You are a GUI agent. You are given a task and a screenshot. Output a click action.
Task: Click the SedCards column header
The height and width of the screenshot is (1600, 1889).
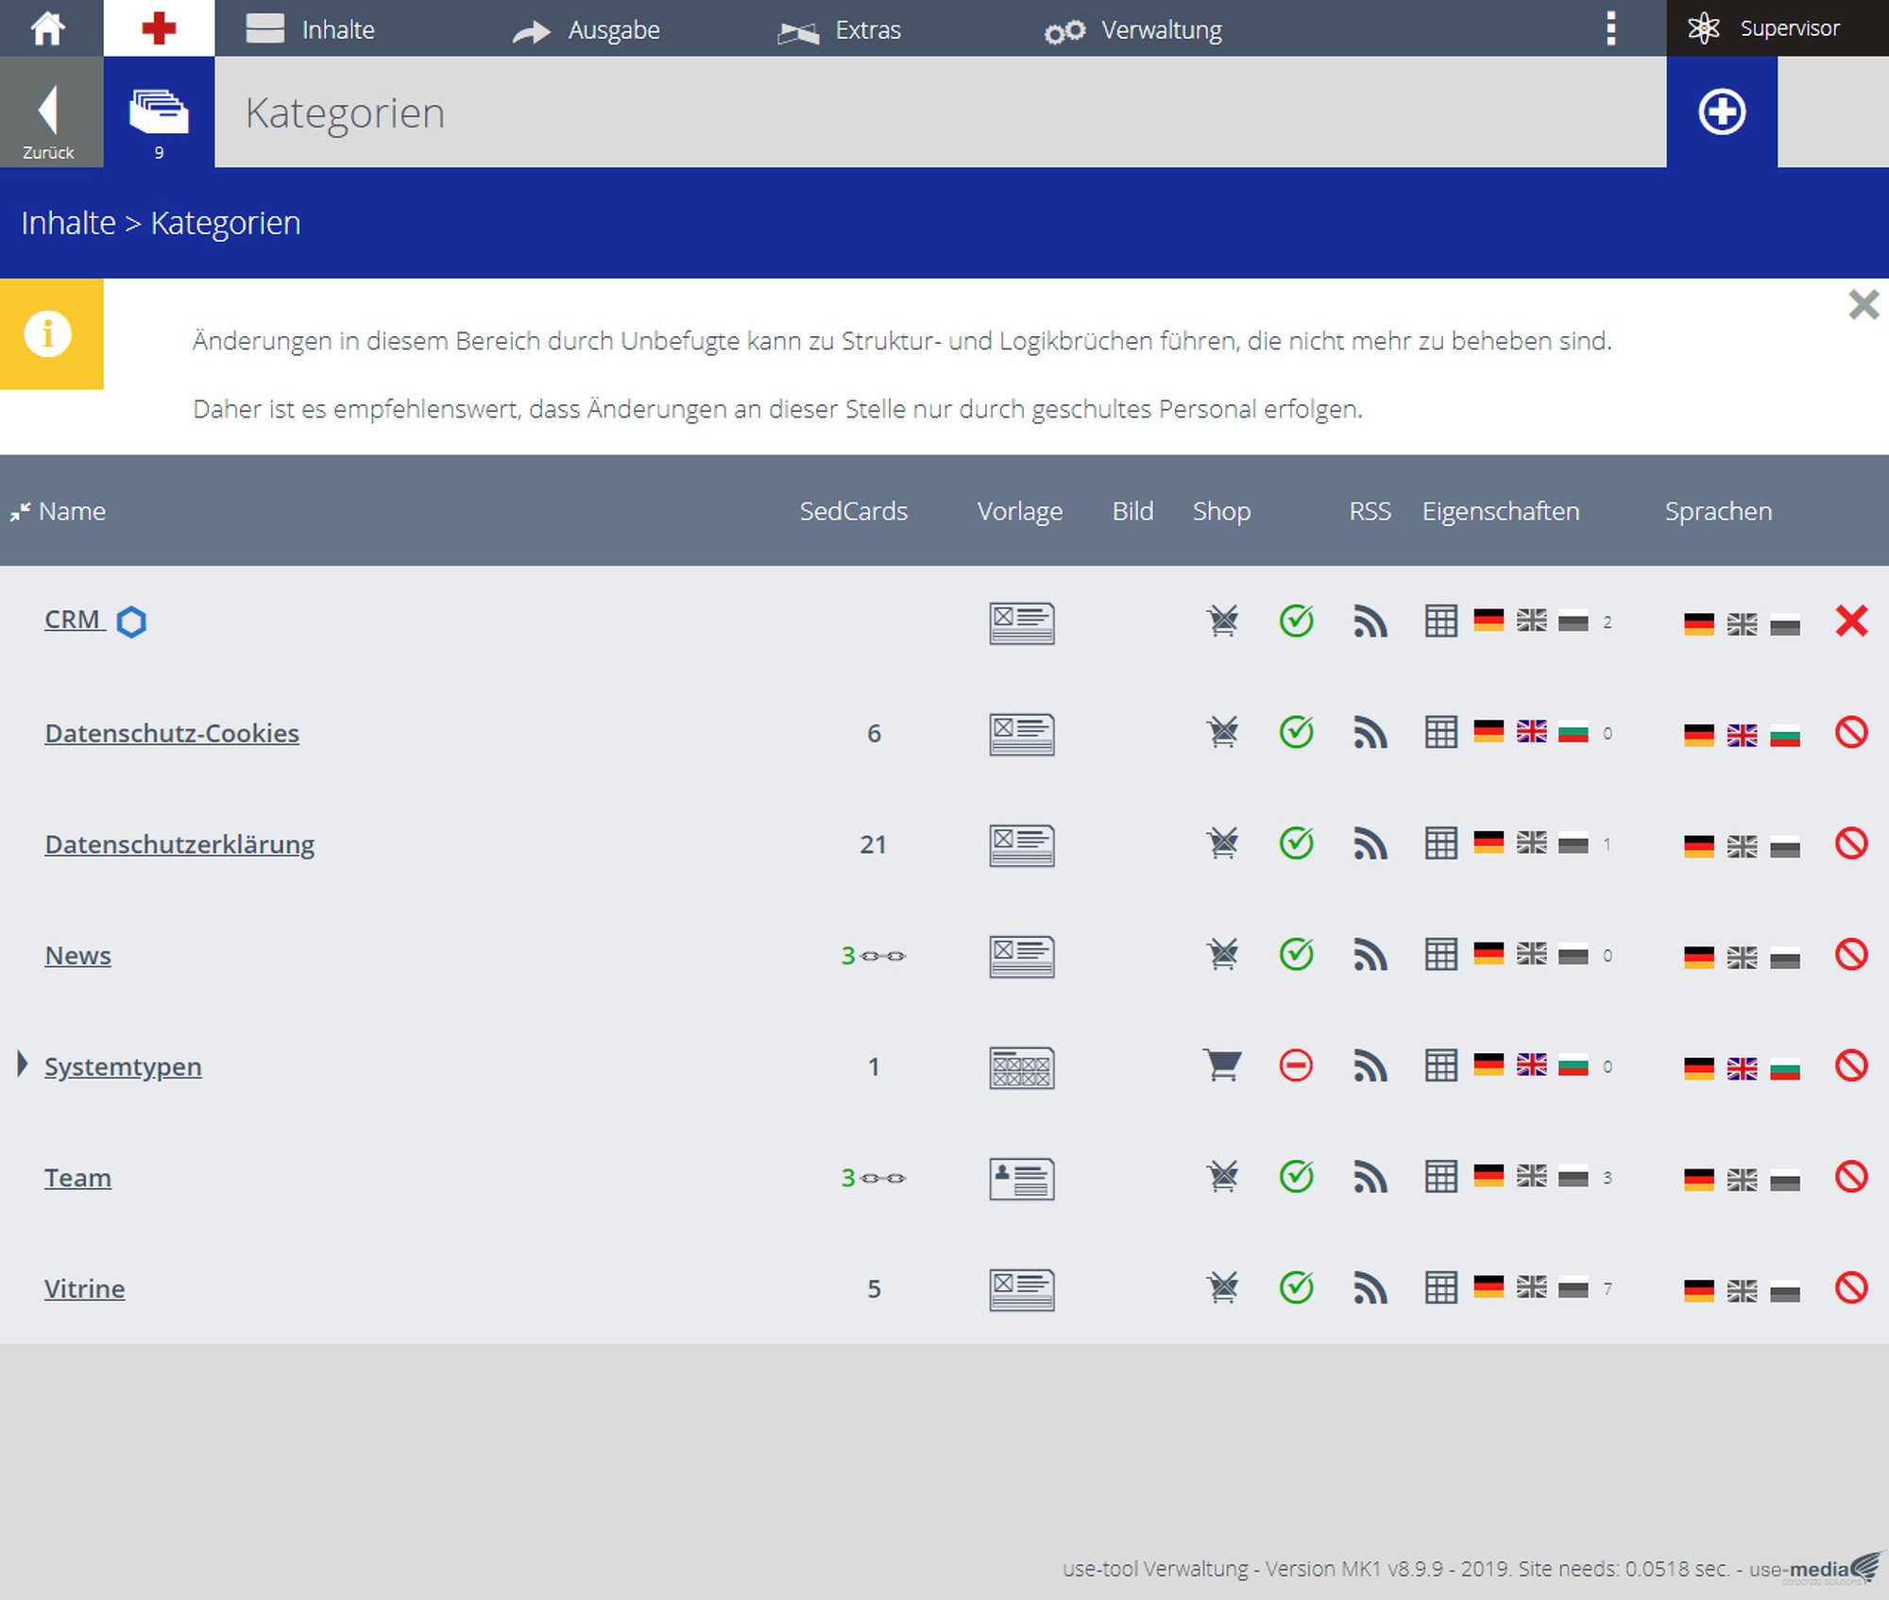(854, 511)
